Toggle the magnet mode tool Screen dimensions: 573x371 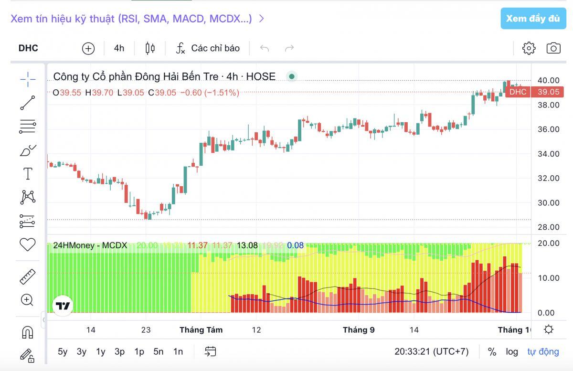tap(28, 332)
